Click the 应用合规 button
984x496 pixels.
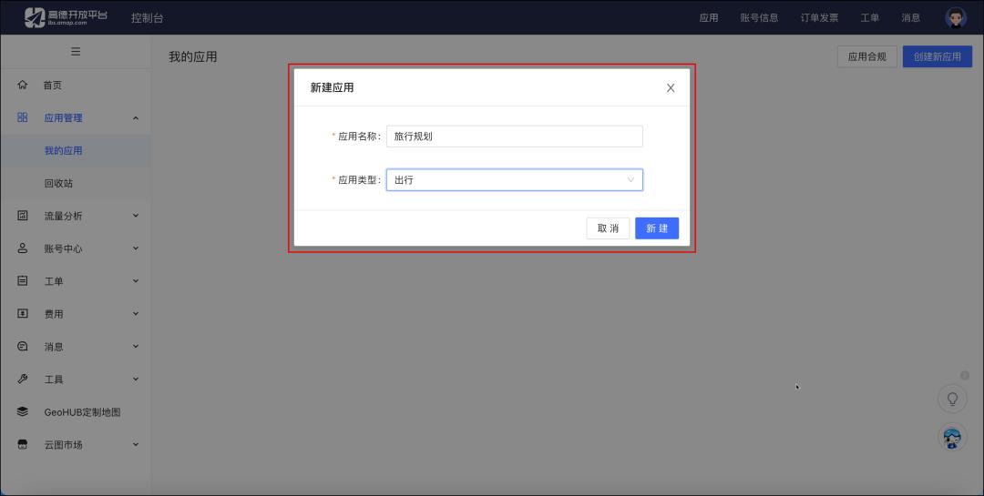(866, 56)
